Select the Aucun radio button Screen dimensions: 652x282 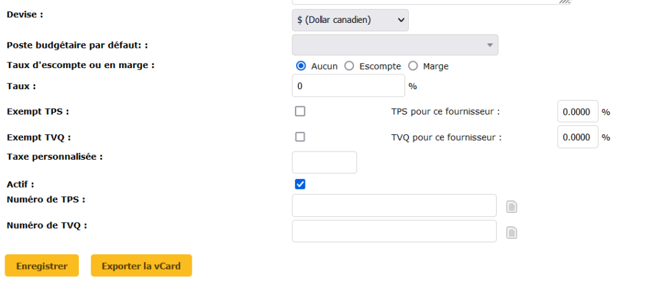pyautogui.click(x=301, y=66)
